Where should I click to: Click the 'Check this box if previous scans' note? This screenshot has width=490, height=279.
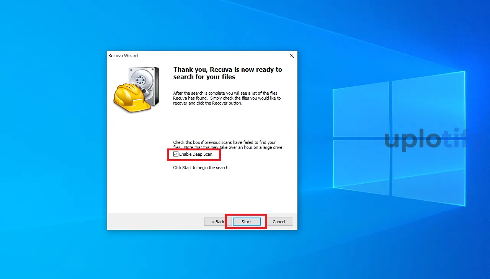pyautogui.click(x=229, y=145)
